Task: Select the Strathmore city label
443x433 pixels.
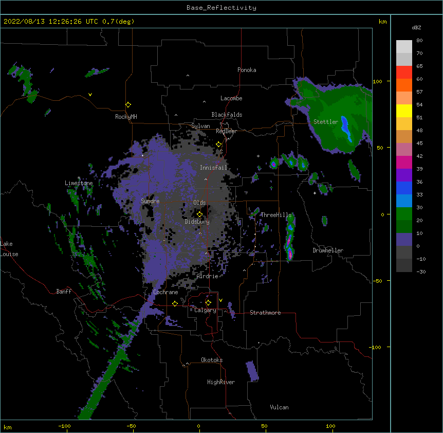Action: click(265, 313)
